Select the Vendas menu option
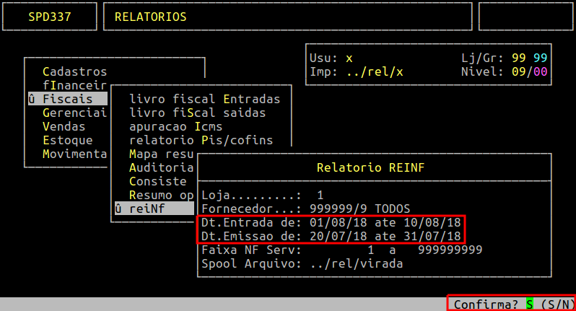The width and height of the screenshot is (576, 311). click(64, 126)
